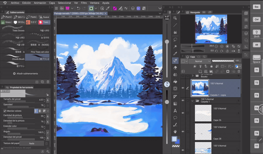
Task: Select the 3D object operation tool
Action: pos(175,18)
